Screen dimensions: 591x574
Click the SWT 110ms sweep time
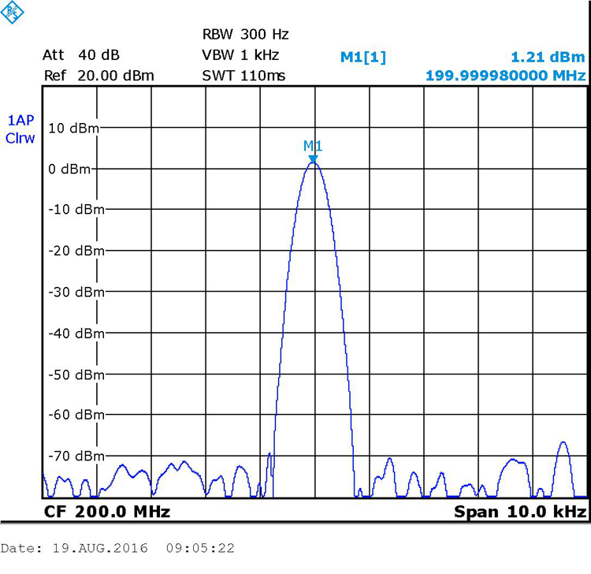point(243,76)
